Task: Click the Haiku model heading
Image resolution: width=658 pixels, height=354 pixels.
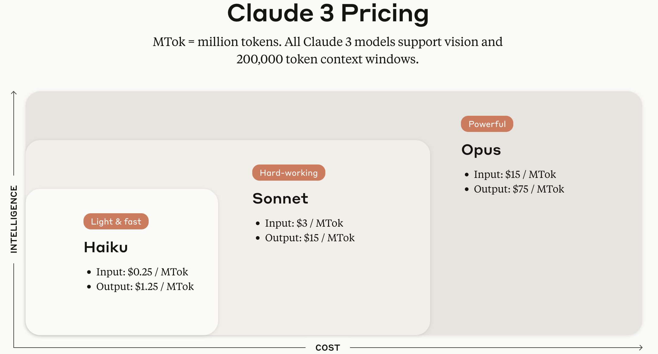Action: [106, 247]
